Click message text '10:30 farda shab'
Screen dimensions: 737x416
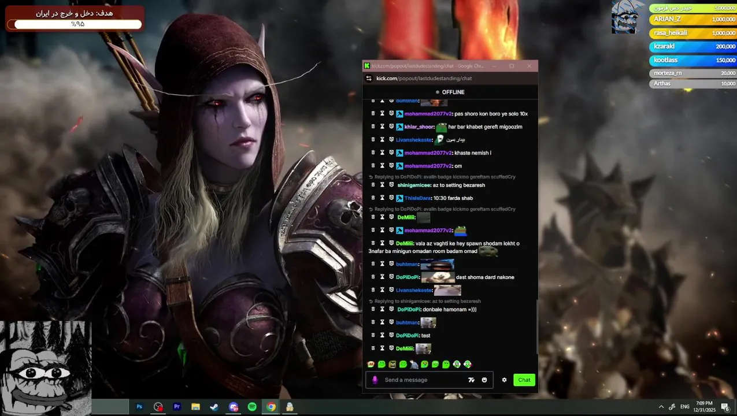click(453, 198)
